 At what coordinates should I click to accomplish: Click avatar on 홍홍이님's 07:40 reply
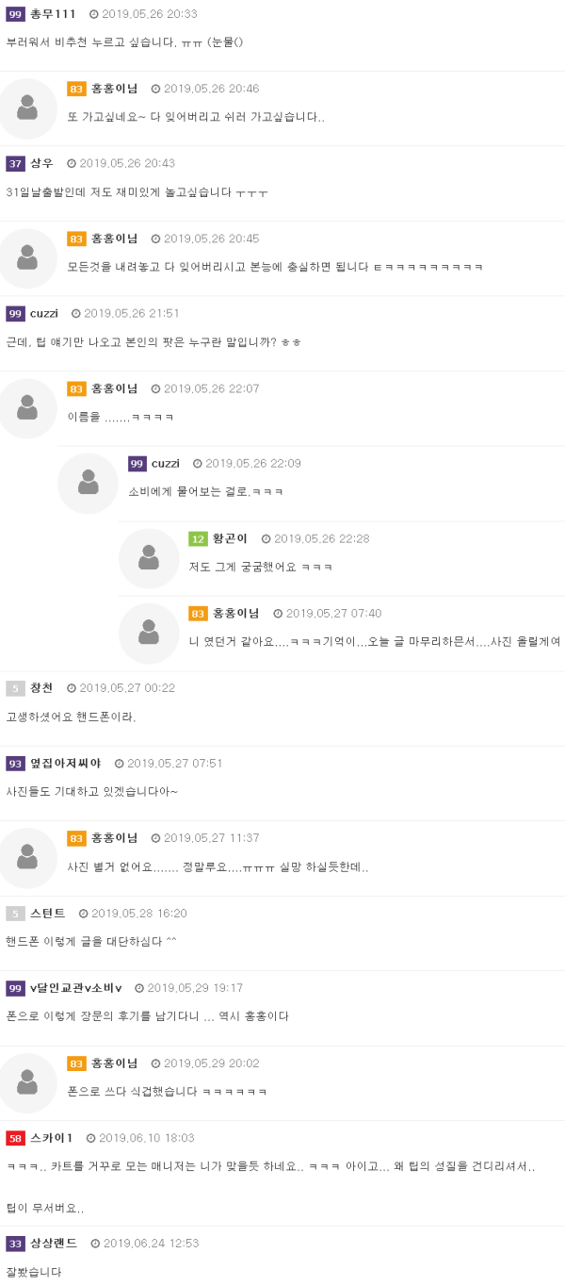[149, 634]
